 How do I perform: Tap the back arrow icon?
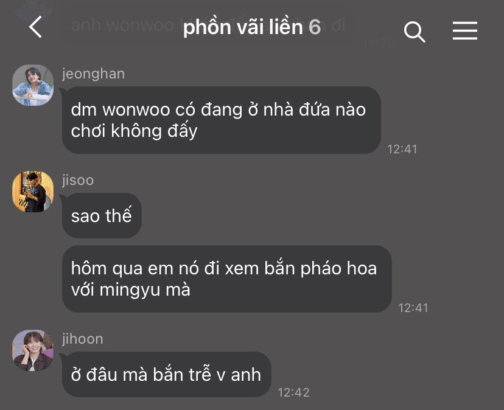coord(35,27)
